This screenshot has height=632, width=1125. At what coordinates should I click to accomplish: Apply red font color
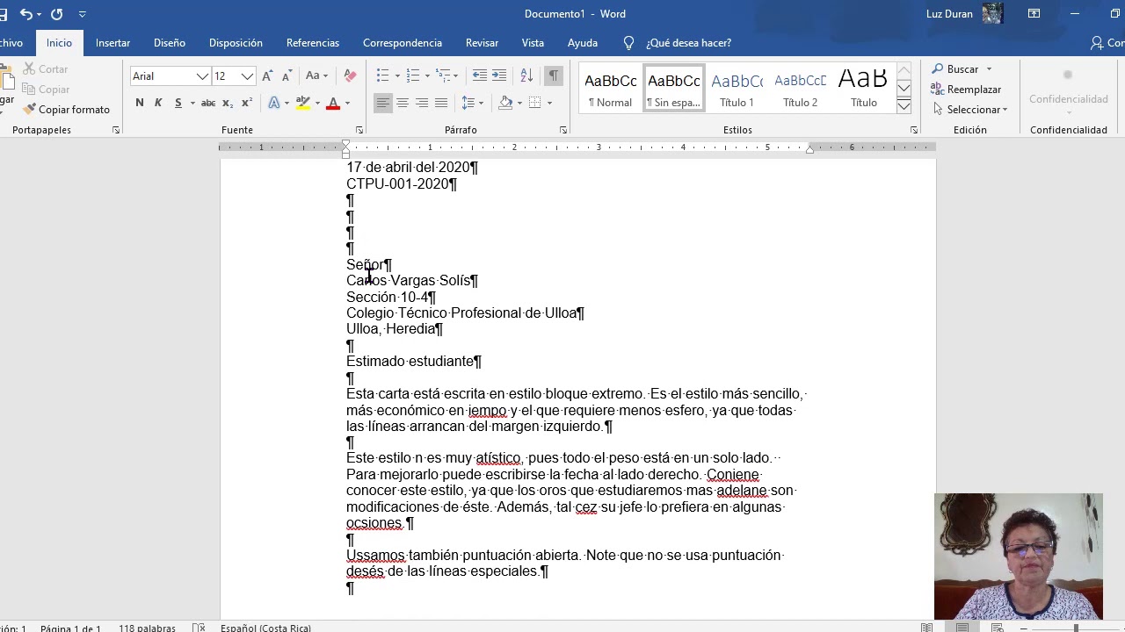333,103
